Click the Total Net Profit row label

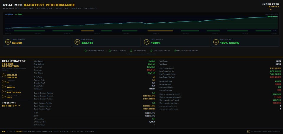(x=39, y=64)
